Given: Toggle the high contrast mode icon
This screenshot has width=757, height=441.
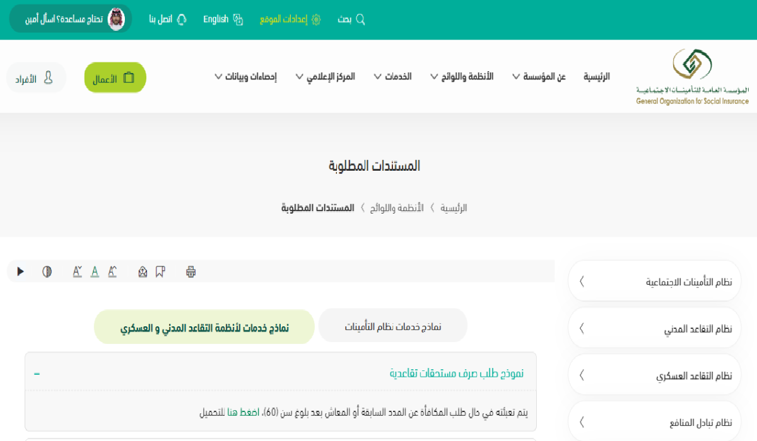Looking at the screenshot, I should point(47,272).
